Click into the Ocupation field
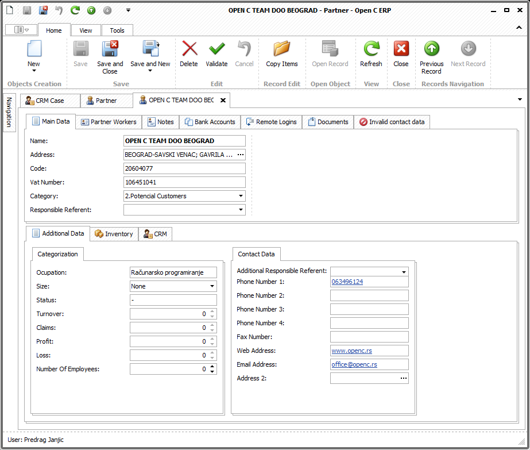The image size is (530, 450). coord(173,272)
